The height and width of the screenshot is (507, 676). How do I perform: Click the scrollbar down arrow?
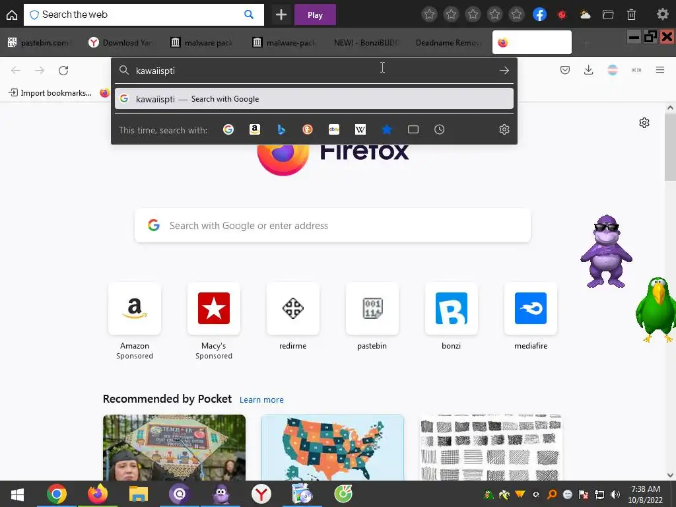click(670, 475)
